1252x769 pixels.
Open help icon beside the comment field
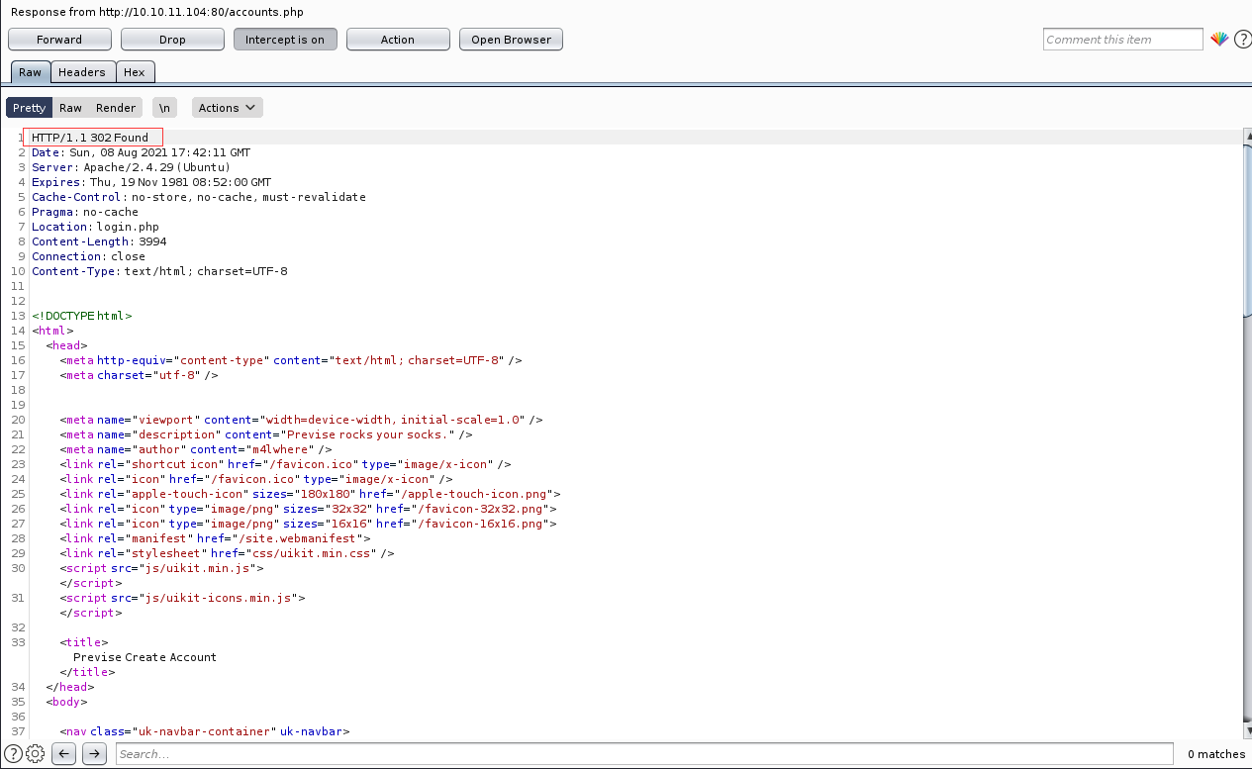pyautogui.click(x=1242, y=40)
